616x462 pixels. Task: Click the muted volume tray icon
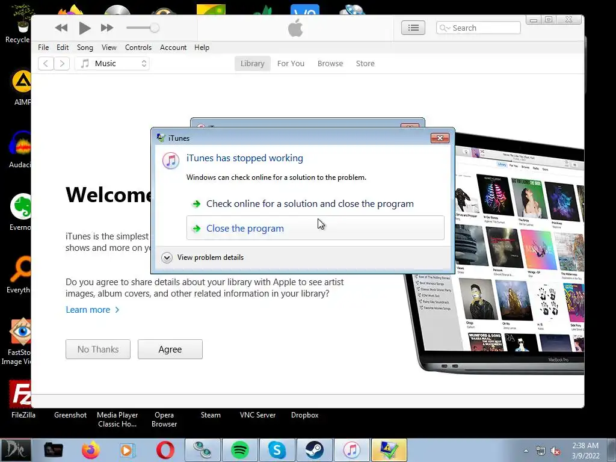[555, 451]
